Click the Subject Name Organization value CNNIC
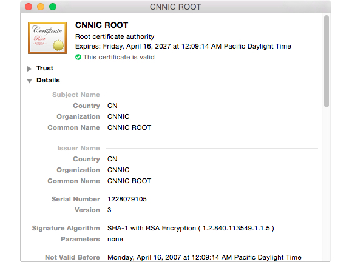The image size is (352, 262). (118, 116)
